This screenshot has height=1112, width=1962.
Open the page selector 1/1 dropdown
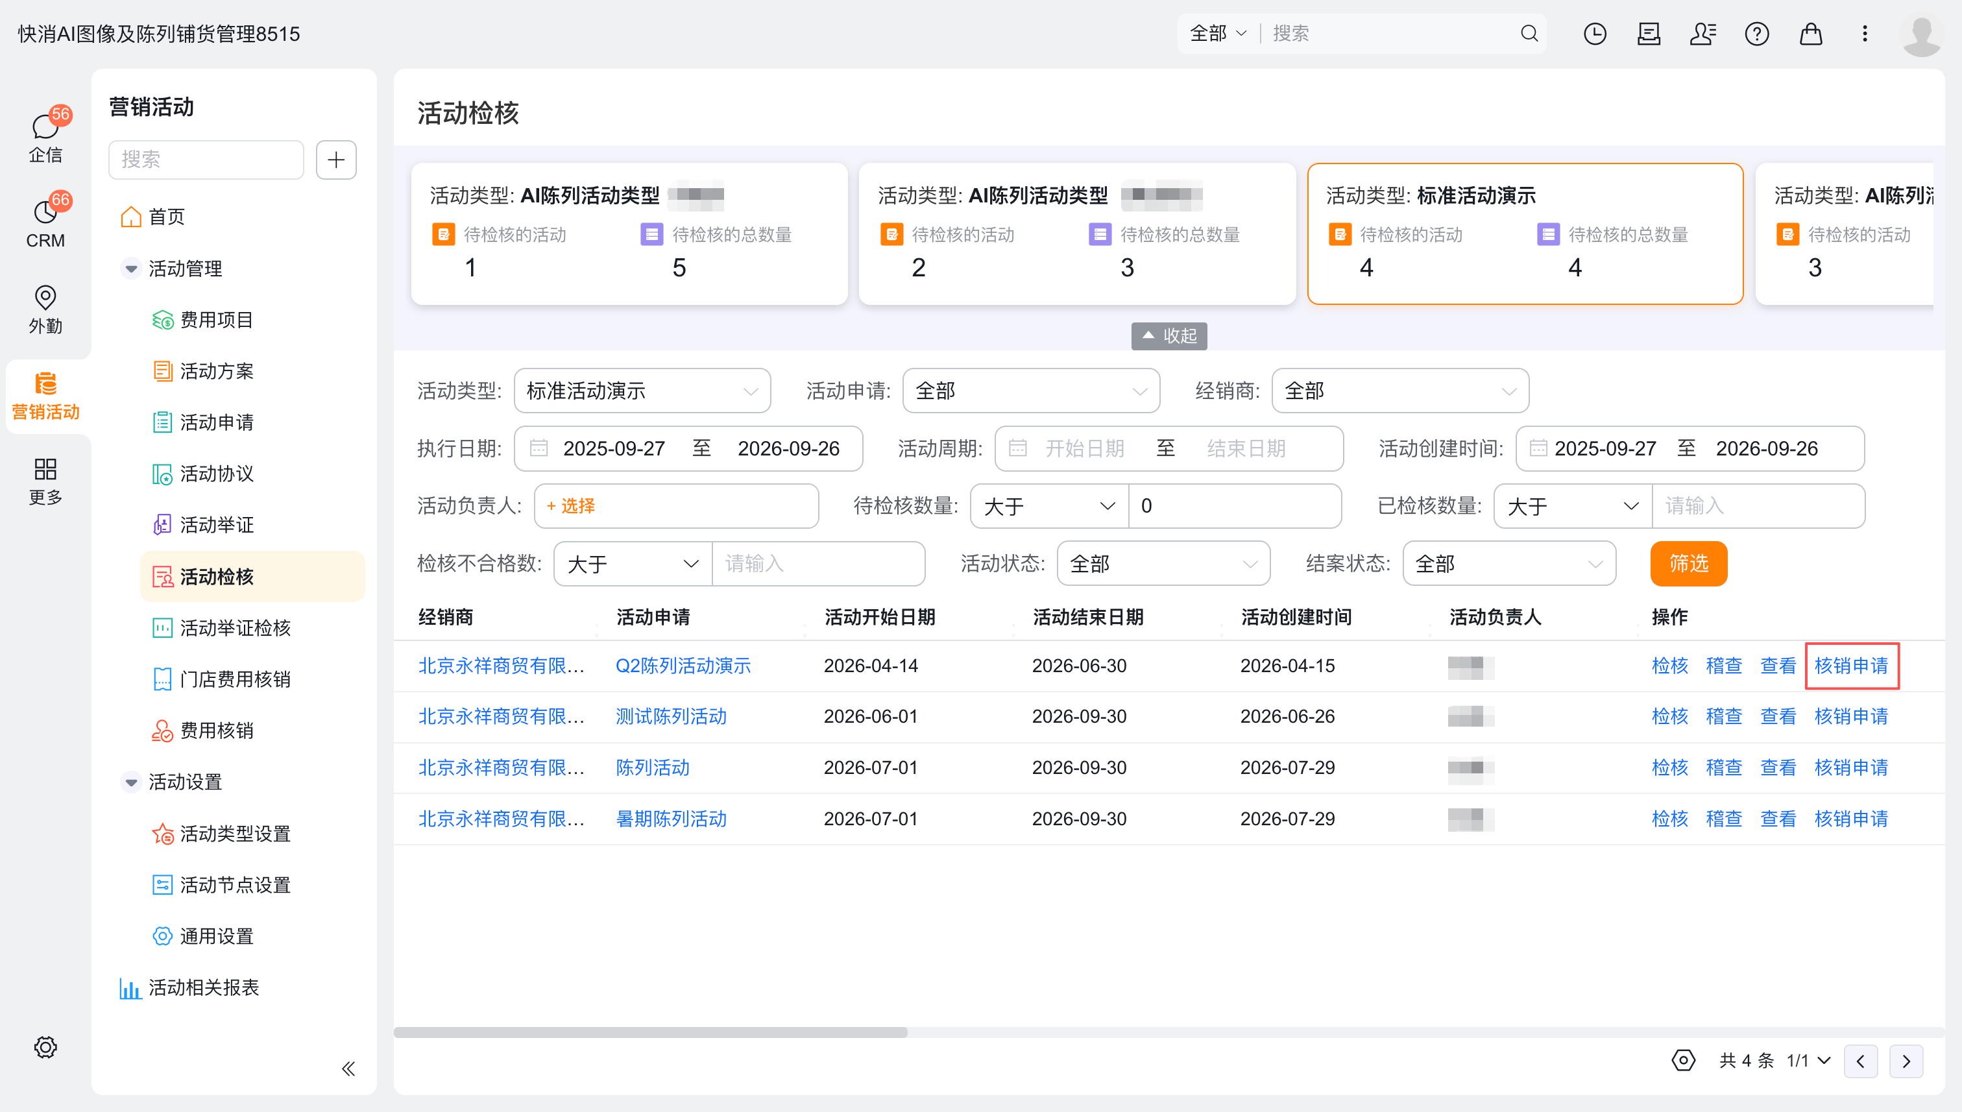[1808, 1060]
